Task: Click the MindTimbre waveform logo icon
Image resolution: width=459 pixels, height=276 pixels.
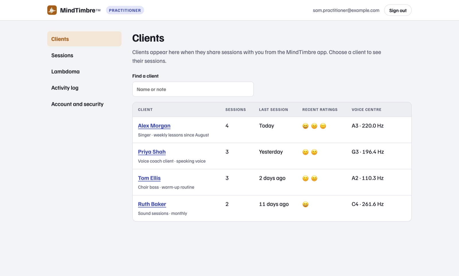Action: click(x=52, y=10)
